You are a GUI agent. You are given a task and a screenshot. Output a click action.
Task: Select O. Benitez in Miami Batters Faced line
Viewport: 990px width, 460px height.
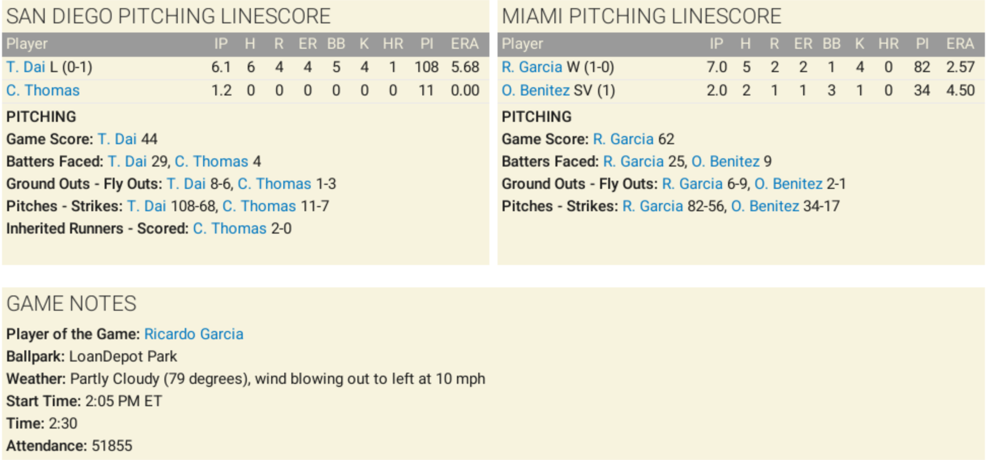pyautogui.click(x=725, y=161)
